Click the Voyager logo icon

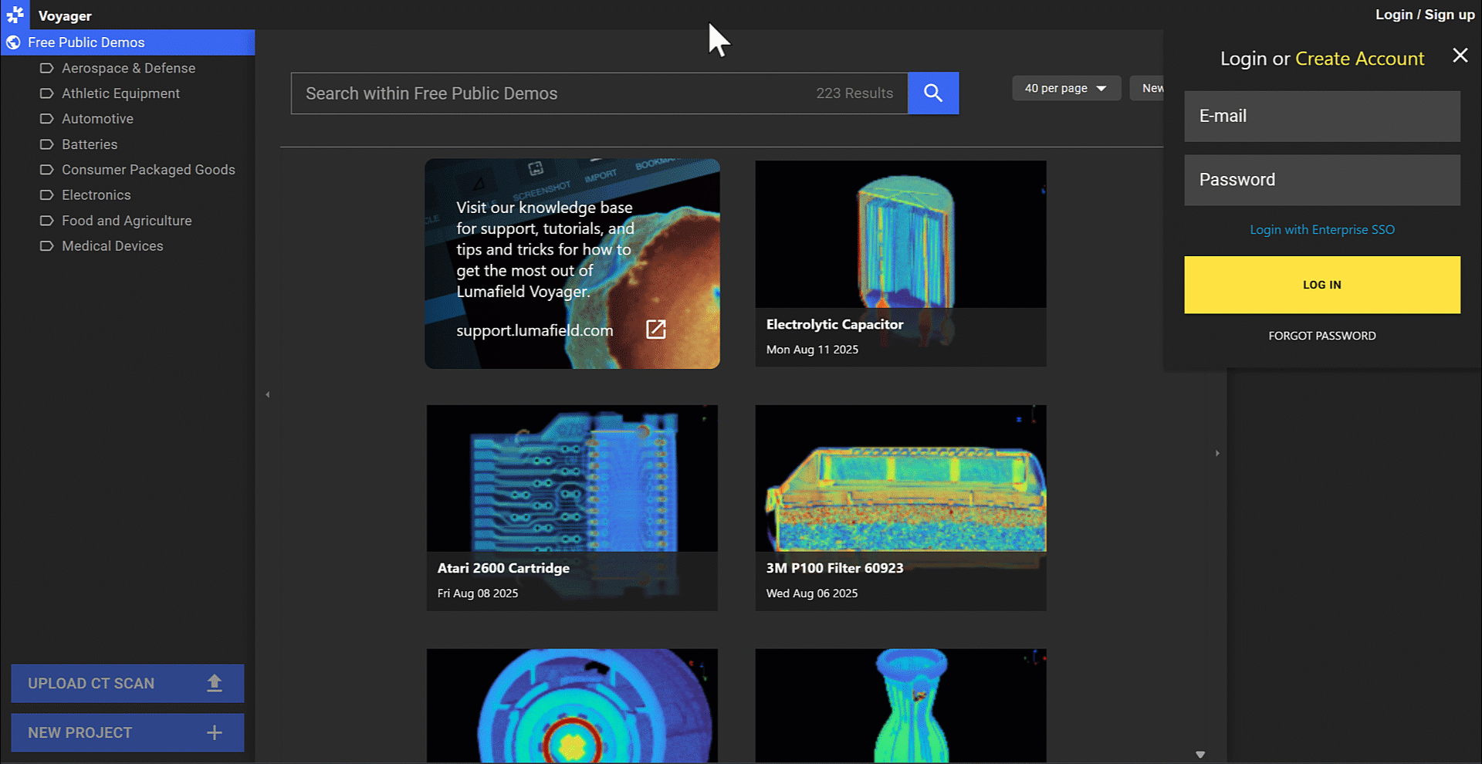point(15,15)
